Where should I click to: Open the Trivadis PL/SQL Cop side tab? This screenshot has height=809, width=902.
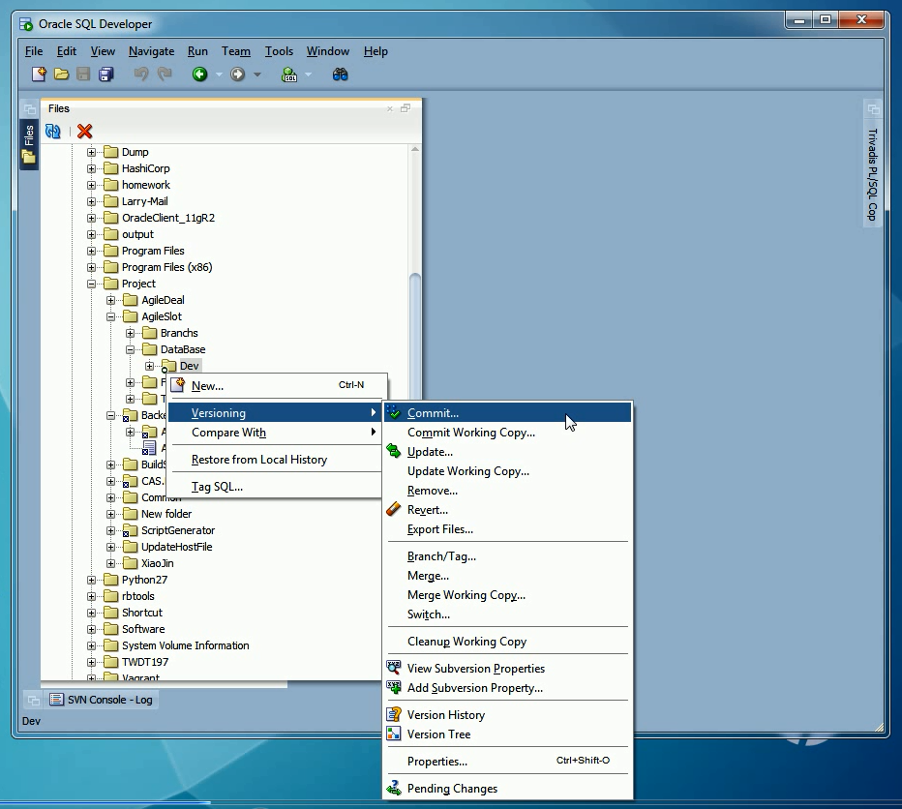click(x=873, y=174)
